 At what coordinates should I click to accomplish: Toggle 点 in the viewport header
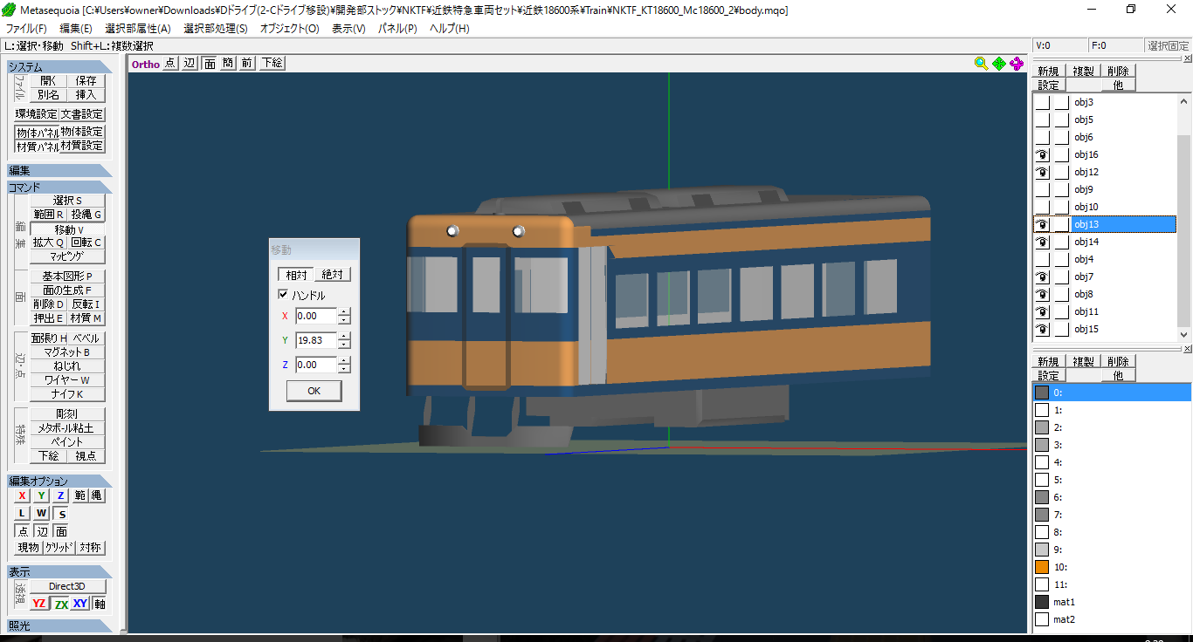tap(169, 63)
